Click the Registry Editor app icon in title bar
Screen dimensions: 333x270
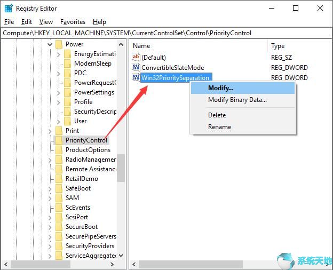click(x=8, y=8)
